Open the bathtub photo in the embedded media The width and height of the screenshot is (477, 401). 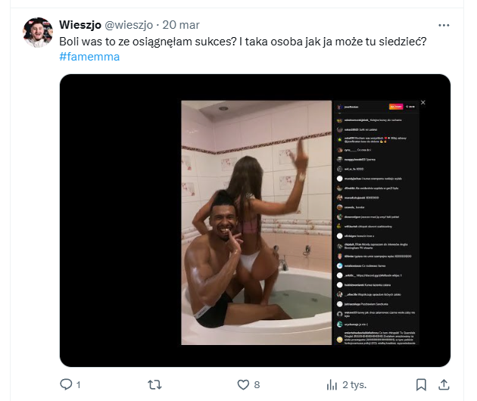pos(256,222)
